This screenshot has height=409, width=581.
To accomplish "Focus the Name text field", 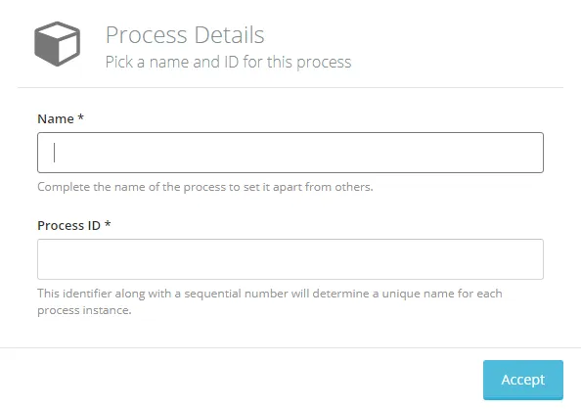I will pyautogui.click(x=290, y=153).
